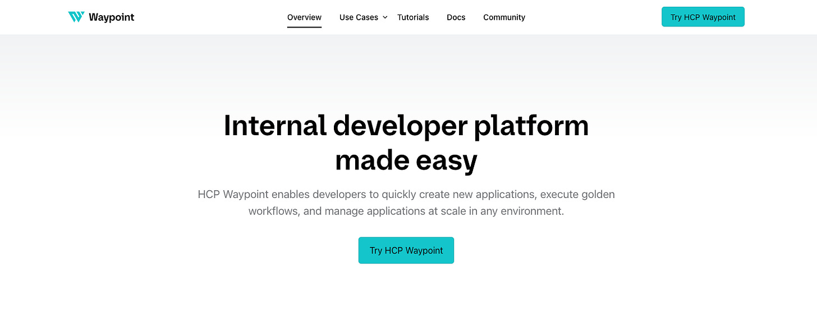
Task: Expand the Use Cases dropdown chevron
Action: click(385, 17)
